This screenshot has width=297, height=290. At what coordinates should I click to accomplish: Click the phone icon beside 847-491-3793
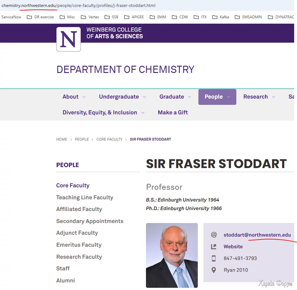[x=214, y=258]
